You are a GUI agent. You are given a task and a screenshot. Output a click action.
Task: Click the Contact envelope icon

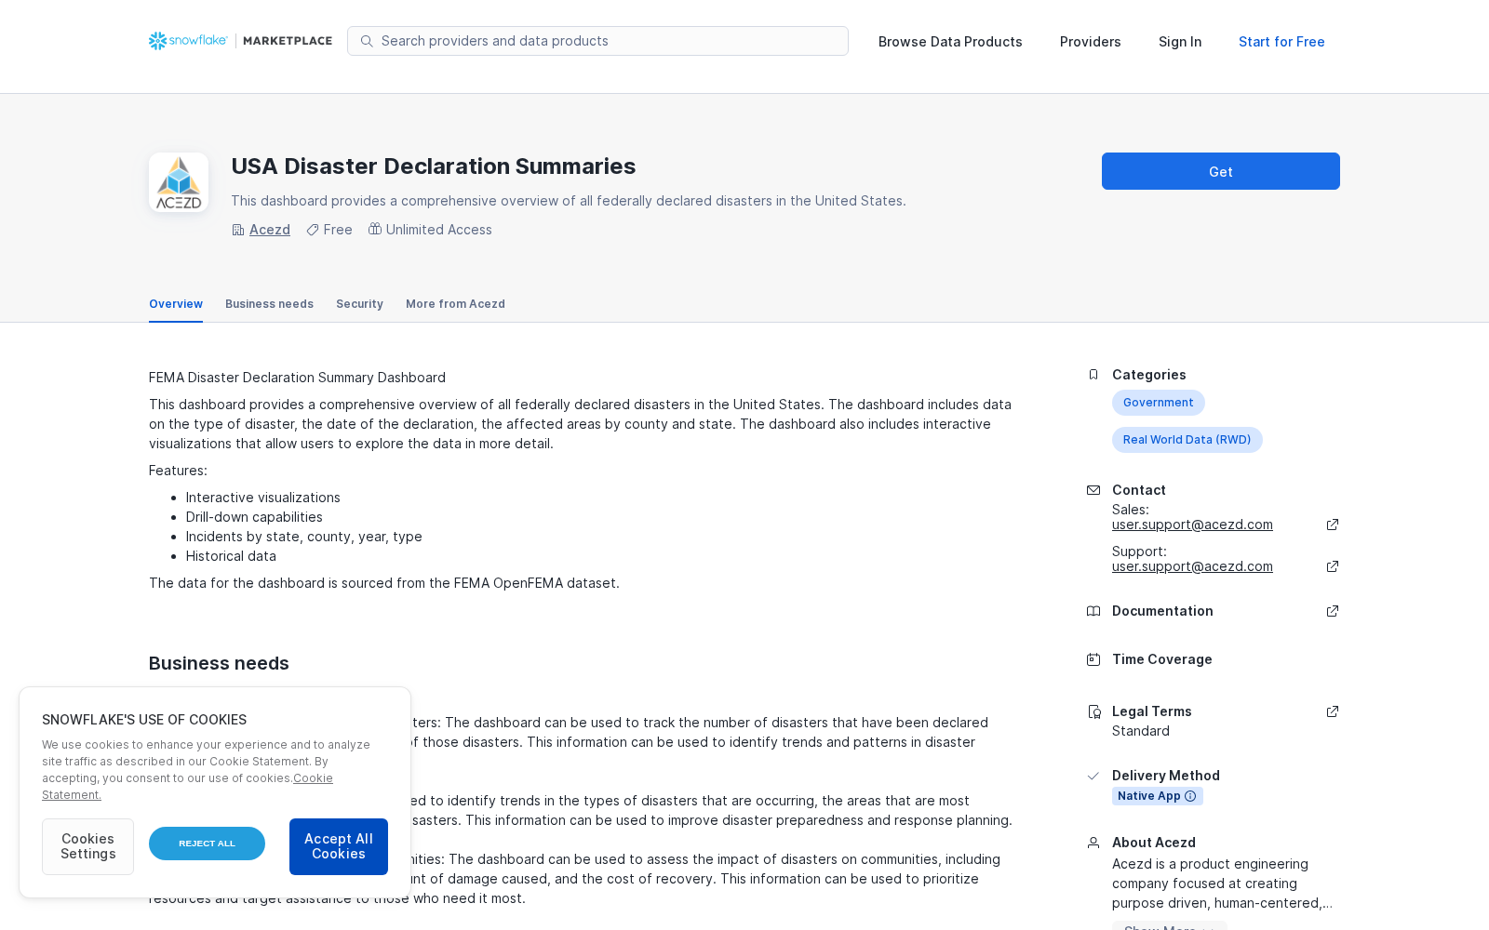tap(1093, 490)
